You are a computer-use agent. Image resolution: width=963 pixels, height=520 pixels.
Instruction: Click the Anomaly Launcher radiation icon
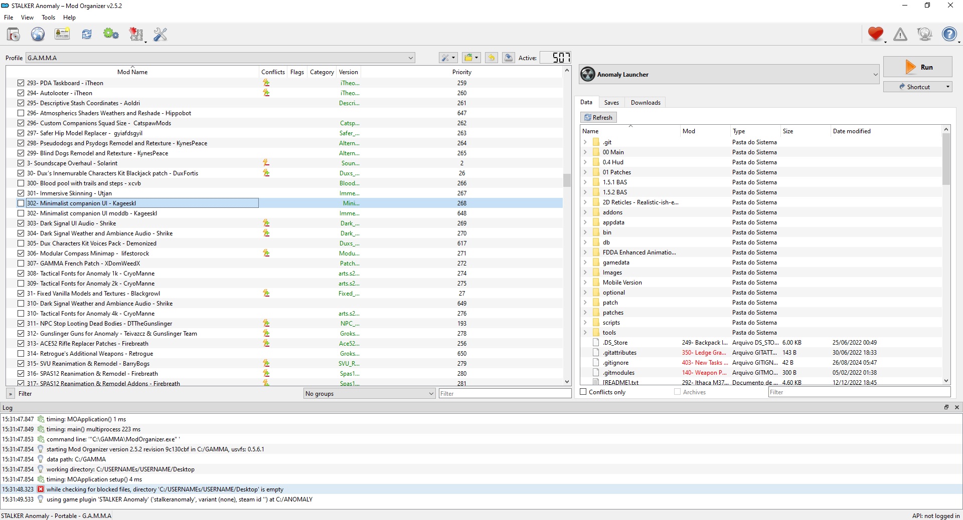(588, 74)
